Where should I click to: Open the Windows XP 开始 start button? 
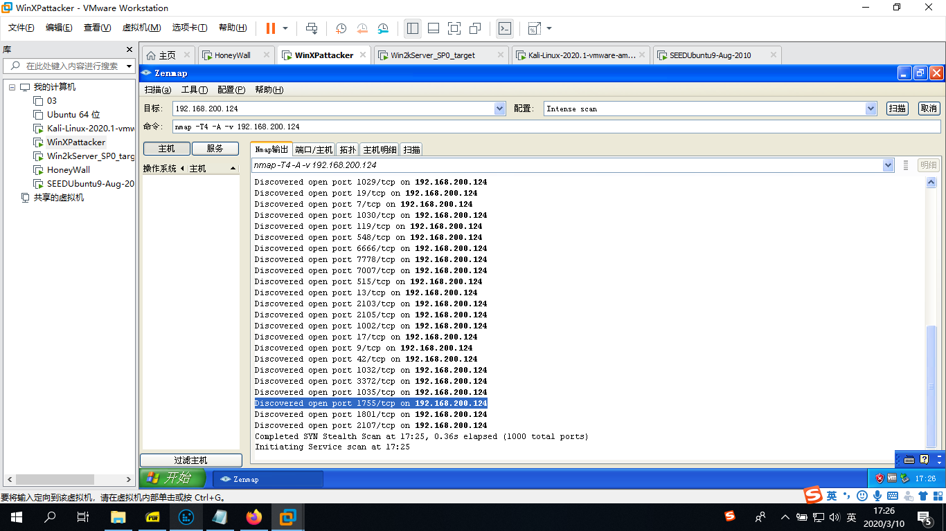click(x=172, y=478)
